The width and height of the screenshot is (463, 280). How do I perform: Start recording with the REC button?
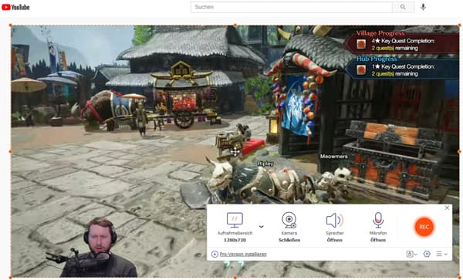pos(424,227)
